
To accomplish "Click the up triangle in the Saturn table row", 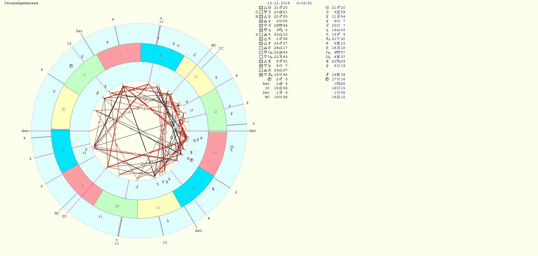I will [x=265, y=35].
